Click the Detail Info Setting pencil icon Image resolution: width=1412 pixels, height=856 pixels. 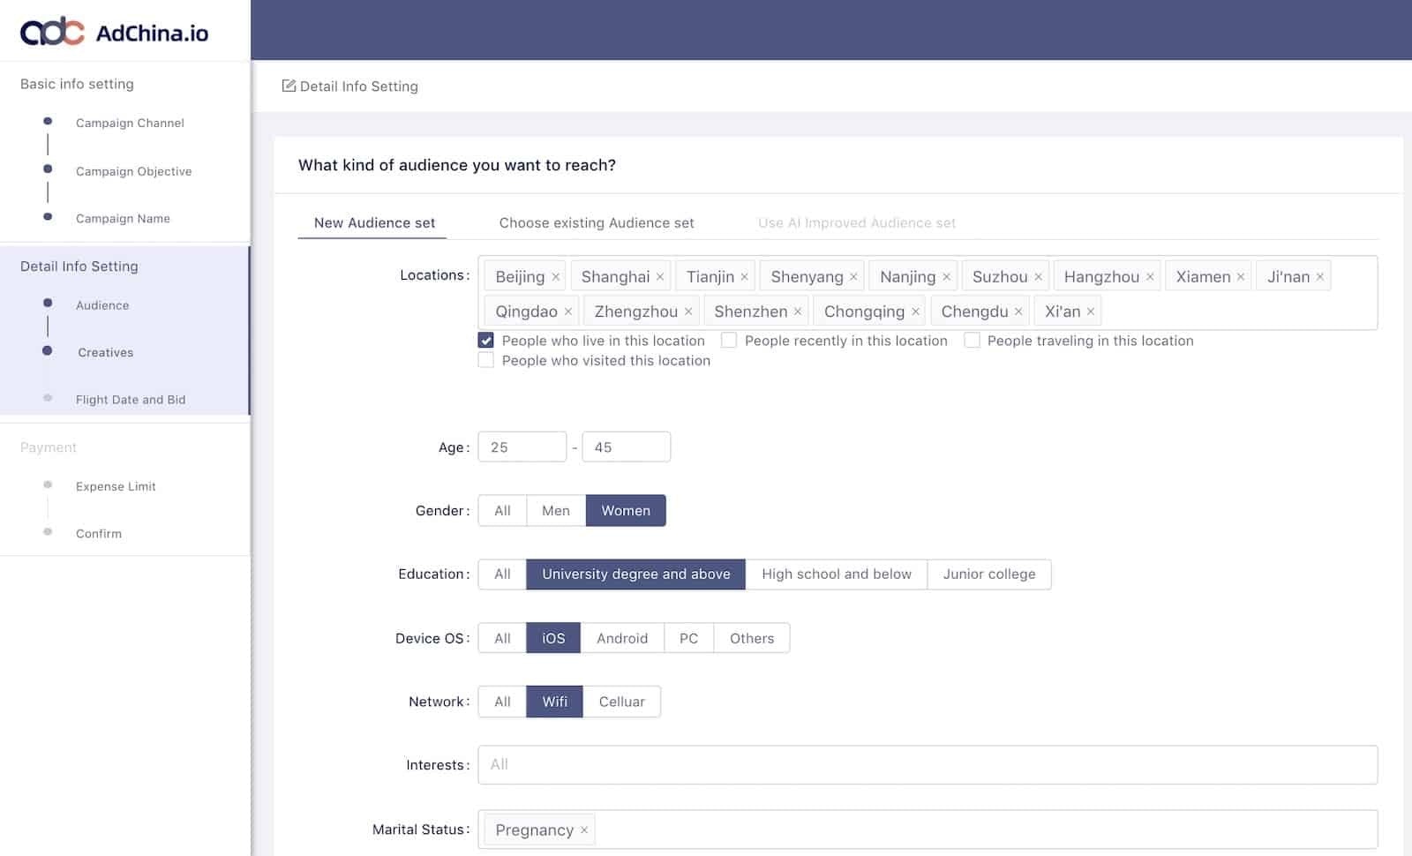(289, 86)
